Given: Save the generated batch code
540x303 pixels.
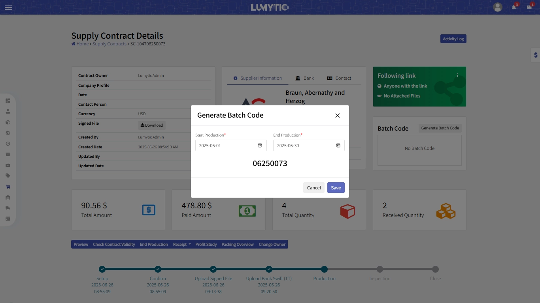Looking at the screenshot, I should tap(336, 187).
